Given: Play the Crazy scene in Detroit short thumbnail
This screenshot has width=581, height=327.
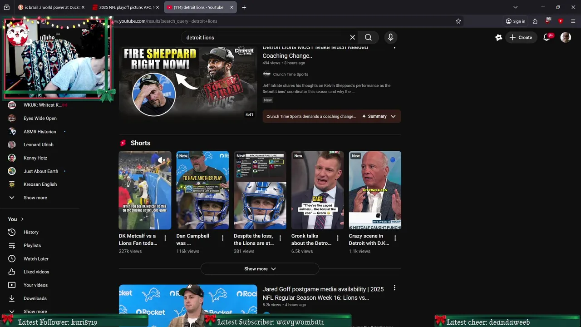Looking at the screenshot, I should tap(375, 190).
